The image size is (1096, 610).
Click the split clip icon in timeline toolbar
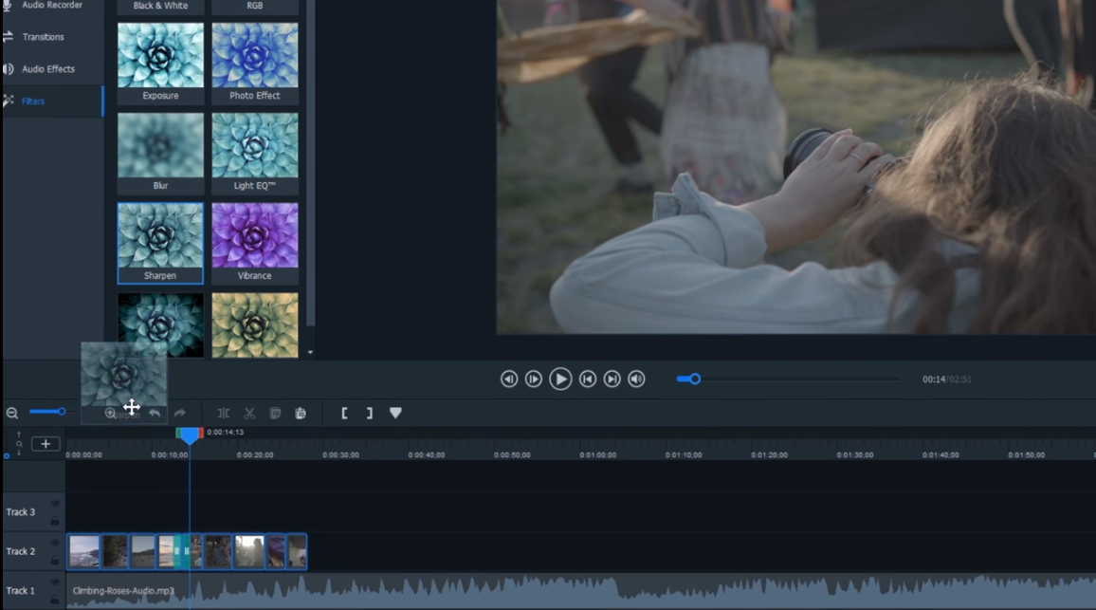click(x=224, y=414)
